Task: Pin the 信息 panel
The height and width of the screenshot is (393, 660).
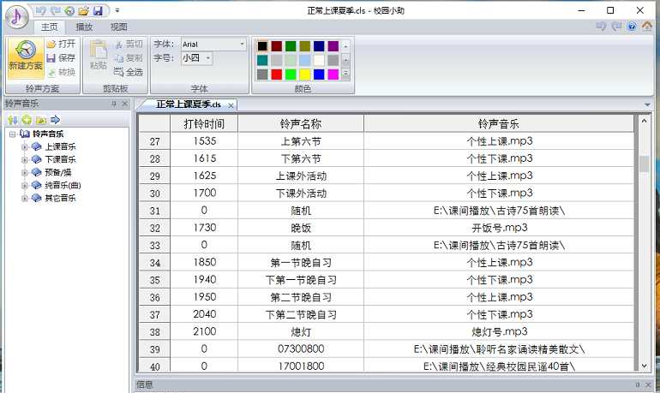Action: point(637,384)
